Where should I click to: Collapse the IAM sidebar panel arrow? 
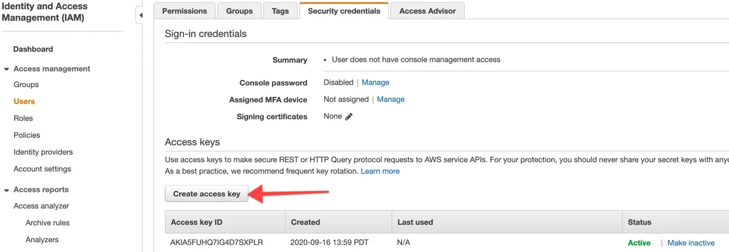coord(140,15)
